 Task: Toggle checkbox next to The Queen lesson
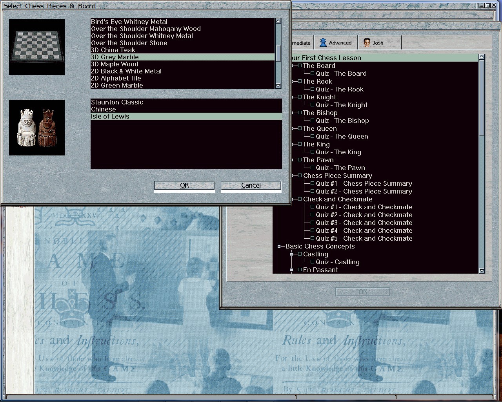coord(300,128)
